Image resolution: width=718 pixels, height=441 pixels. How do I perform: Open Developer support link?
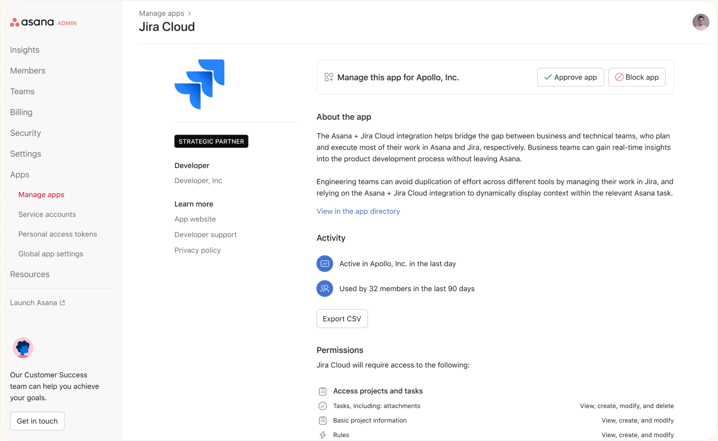(x=205, y=235)
